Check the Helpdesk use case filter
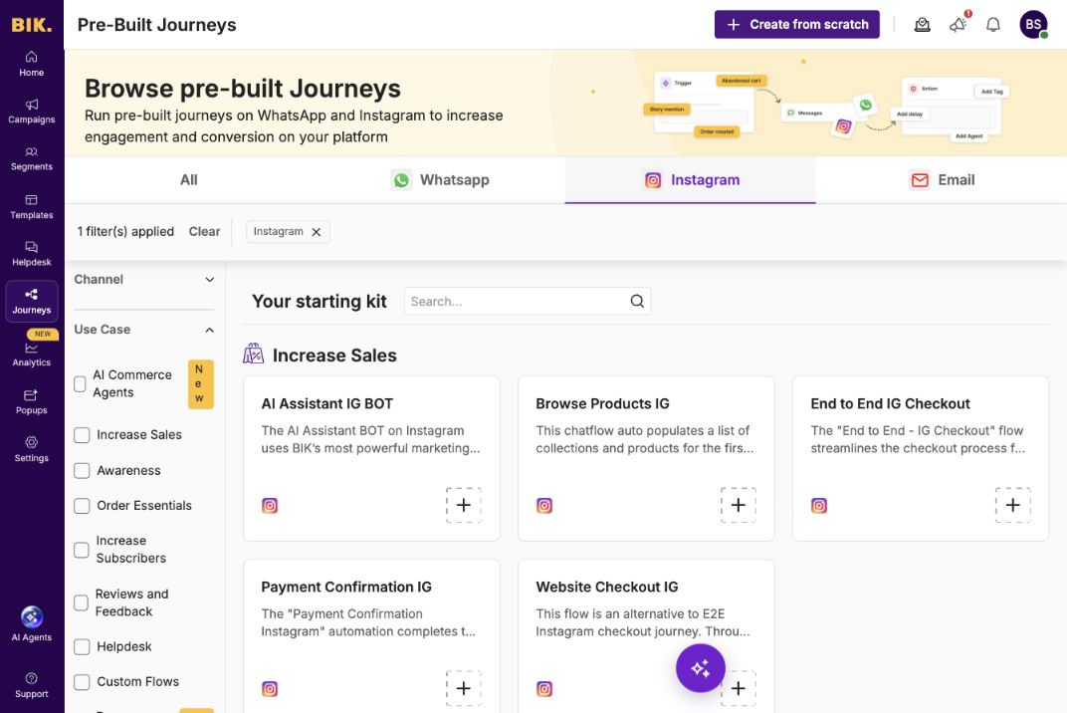The image size is (1067, 713). 82,647
